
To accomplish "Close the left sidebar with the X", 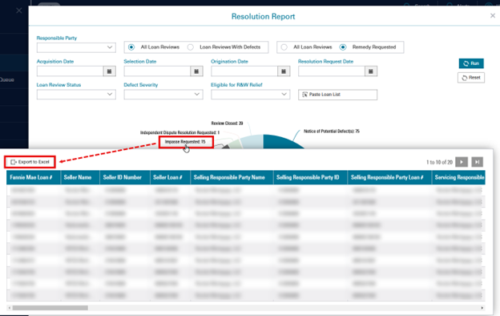I will point(19,11).
